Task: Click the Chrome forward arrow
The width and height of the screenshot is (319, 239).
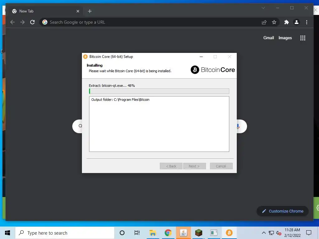Action: [x=22, y=22]
